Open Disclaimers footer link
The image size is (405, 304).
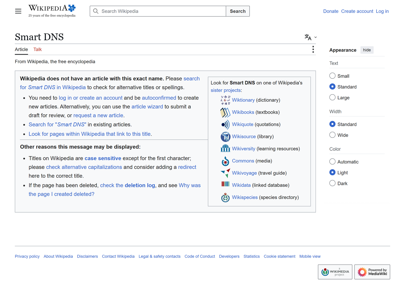(x=87, y=256)
